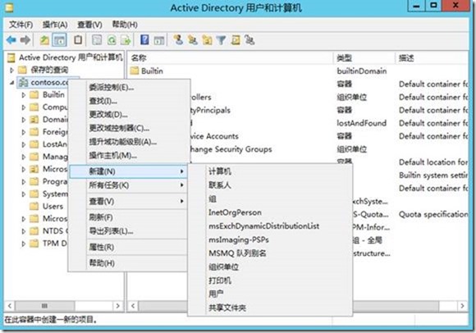This screenshot has width=476, height=333.
Task: Expand the Foreign… tree node arrow
Action: (x=23, y=132)
